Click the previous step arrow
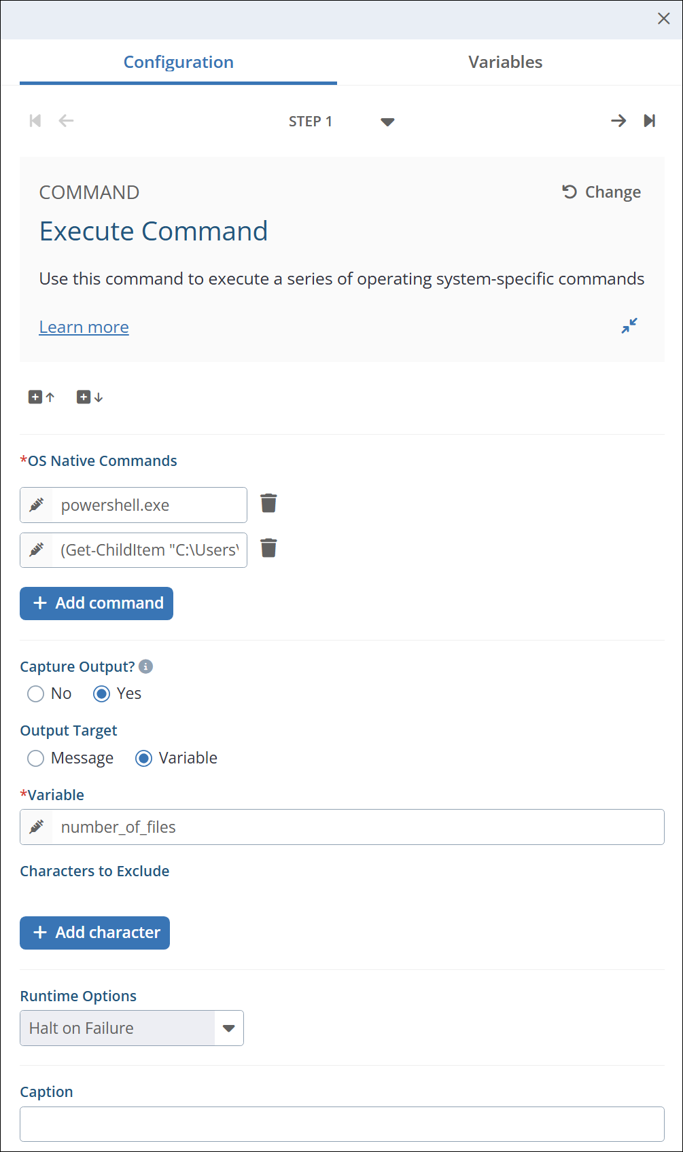 pos(66,121)
